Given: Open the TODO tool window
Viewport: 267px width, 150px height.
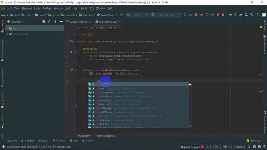Looking at the screenshot, I should point(43,141).
